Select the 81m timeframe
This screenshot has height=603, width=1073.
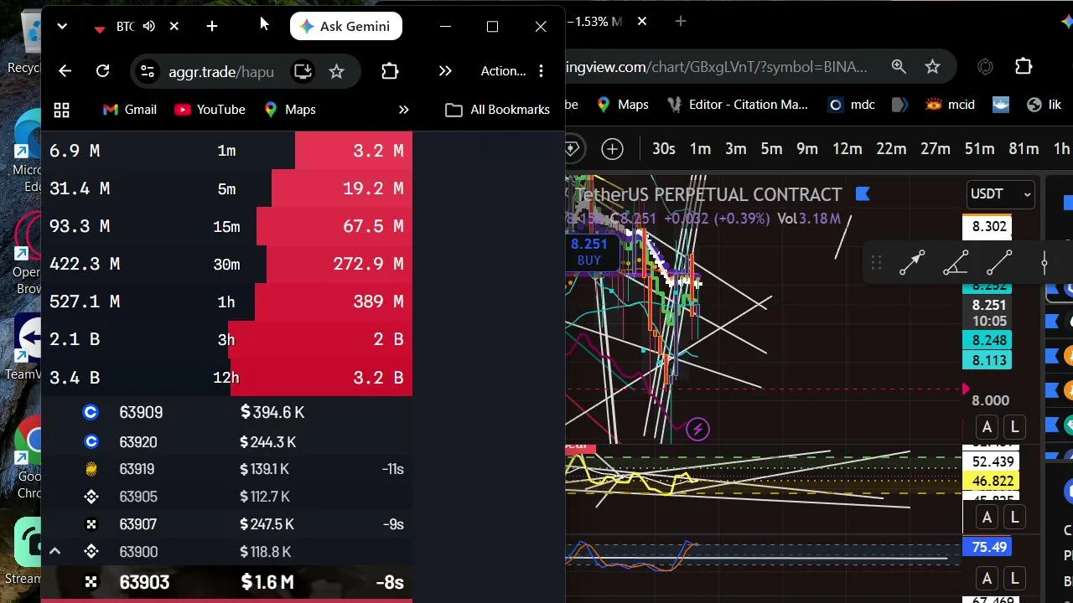(1024, 149)
